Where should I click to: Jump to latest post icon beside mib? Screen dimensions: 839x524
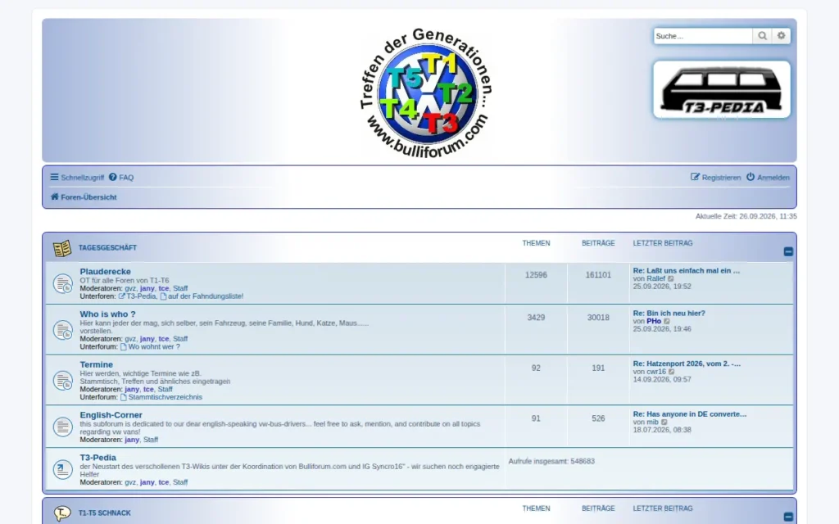664,422
